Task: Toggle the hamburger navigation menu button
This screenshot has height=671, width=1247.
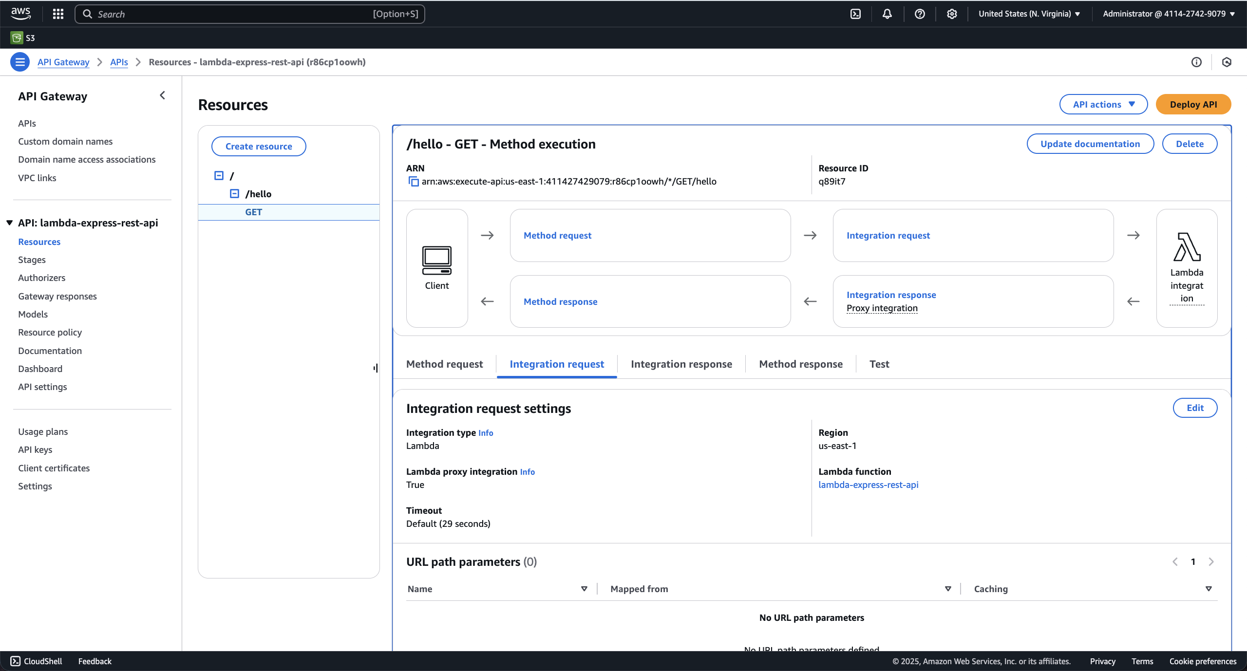Action: click(20, 62)
